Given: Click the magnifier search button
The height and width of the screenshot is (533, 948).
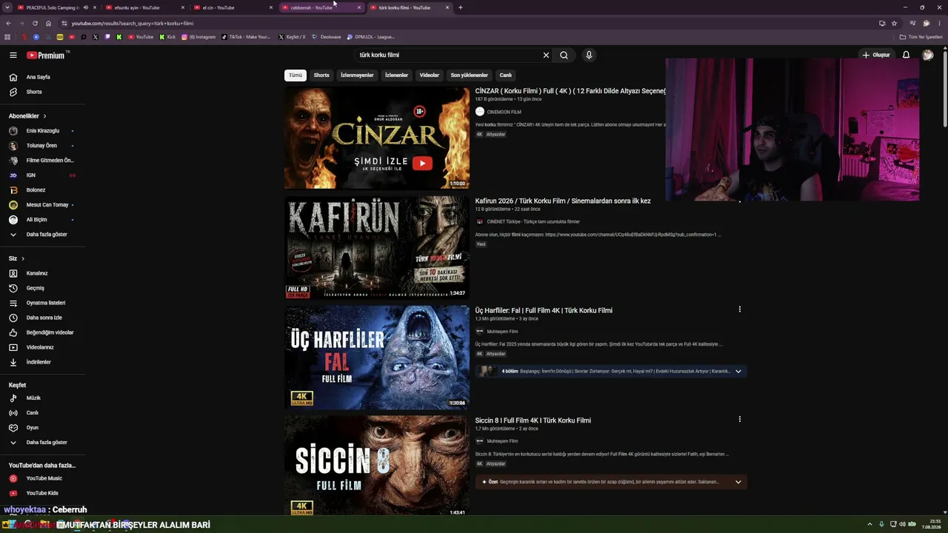Looking at the screenshot, I should point(564,55).
